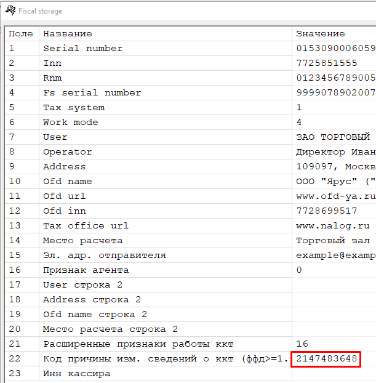The height and width of the screenshot is (383, 376).
Task: Click the Tax system value cell
Action: (x=300, y=107)
